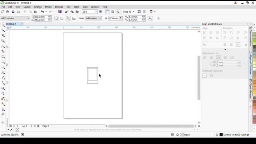Select the Freehand tool

pyautogui.click(x=3, y=46)
